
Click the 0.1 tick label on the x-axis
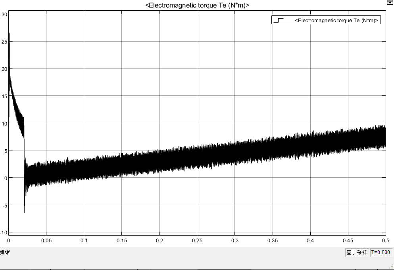pos(84,240)
